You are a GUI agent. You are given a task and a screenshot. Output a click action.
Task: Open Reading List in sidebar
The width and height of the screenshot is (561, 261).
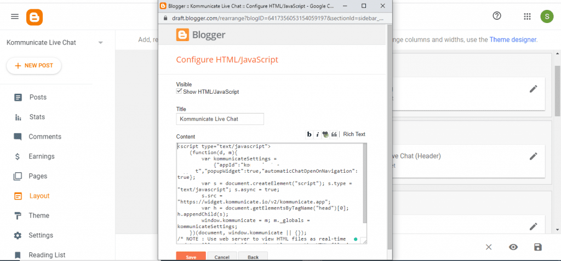click(47, 255)
